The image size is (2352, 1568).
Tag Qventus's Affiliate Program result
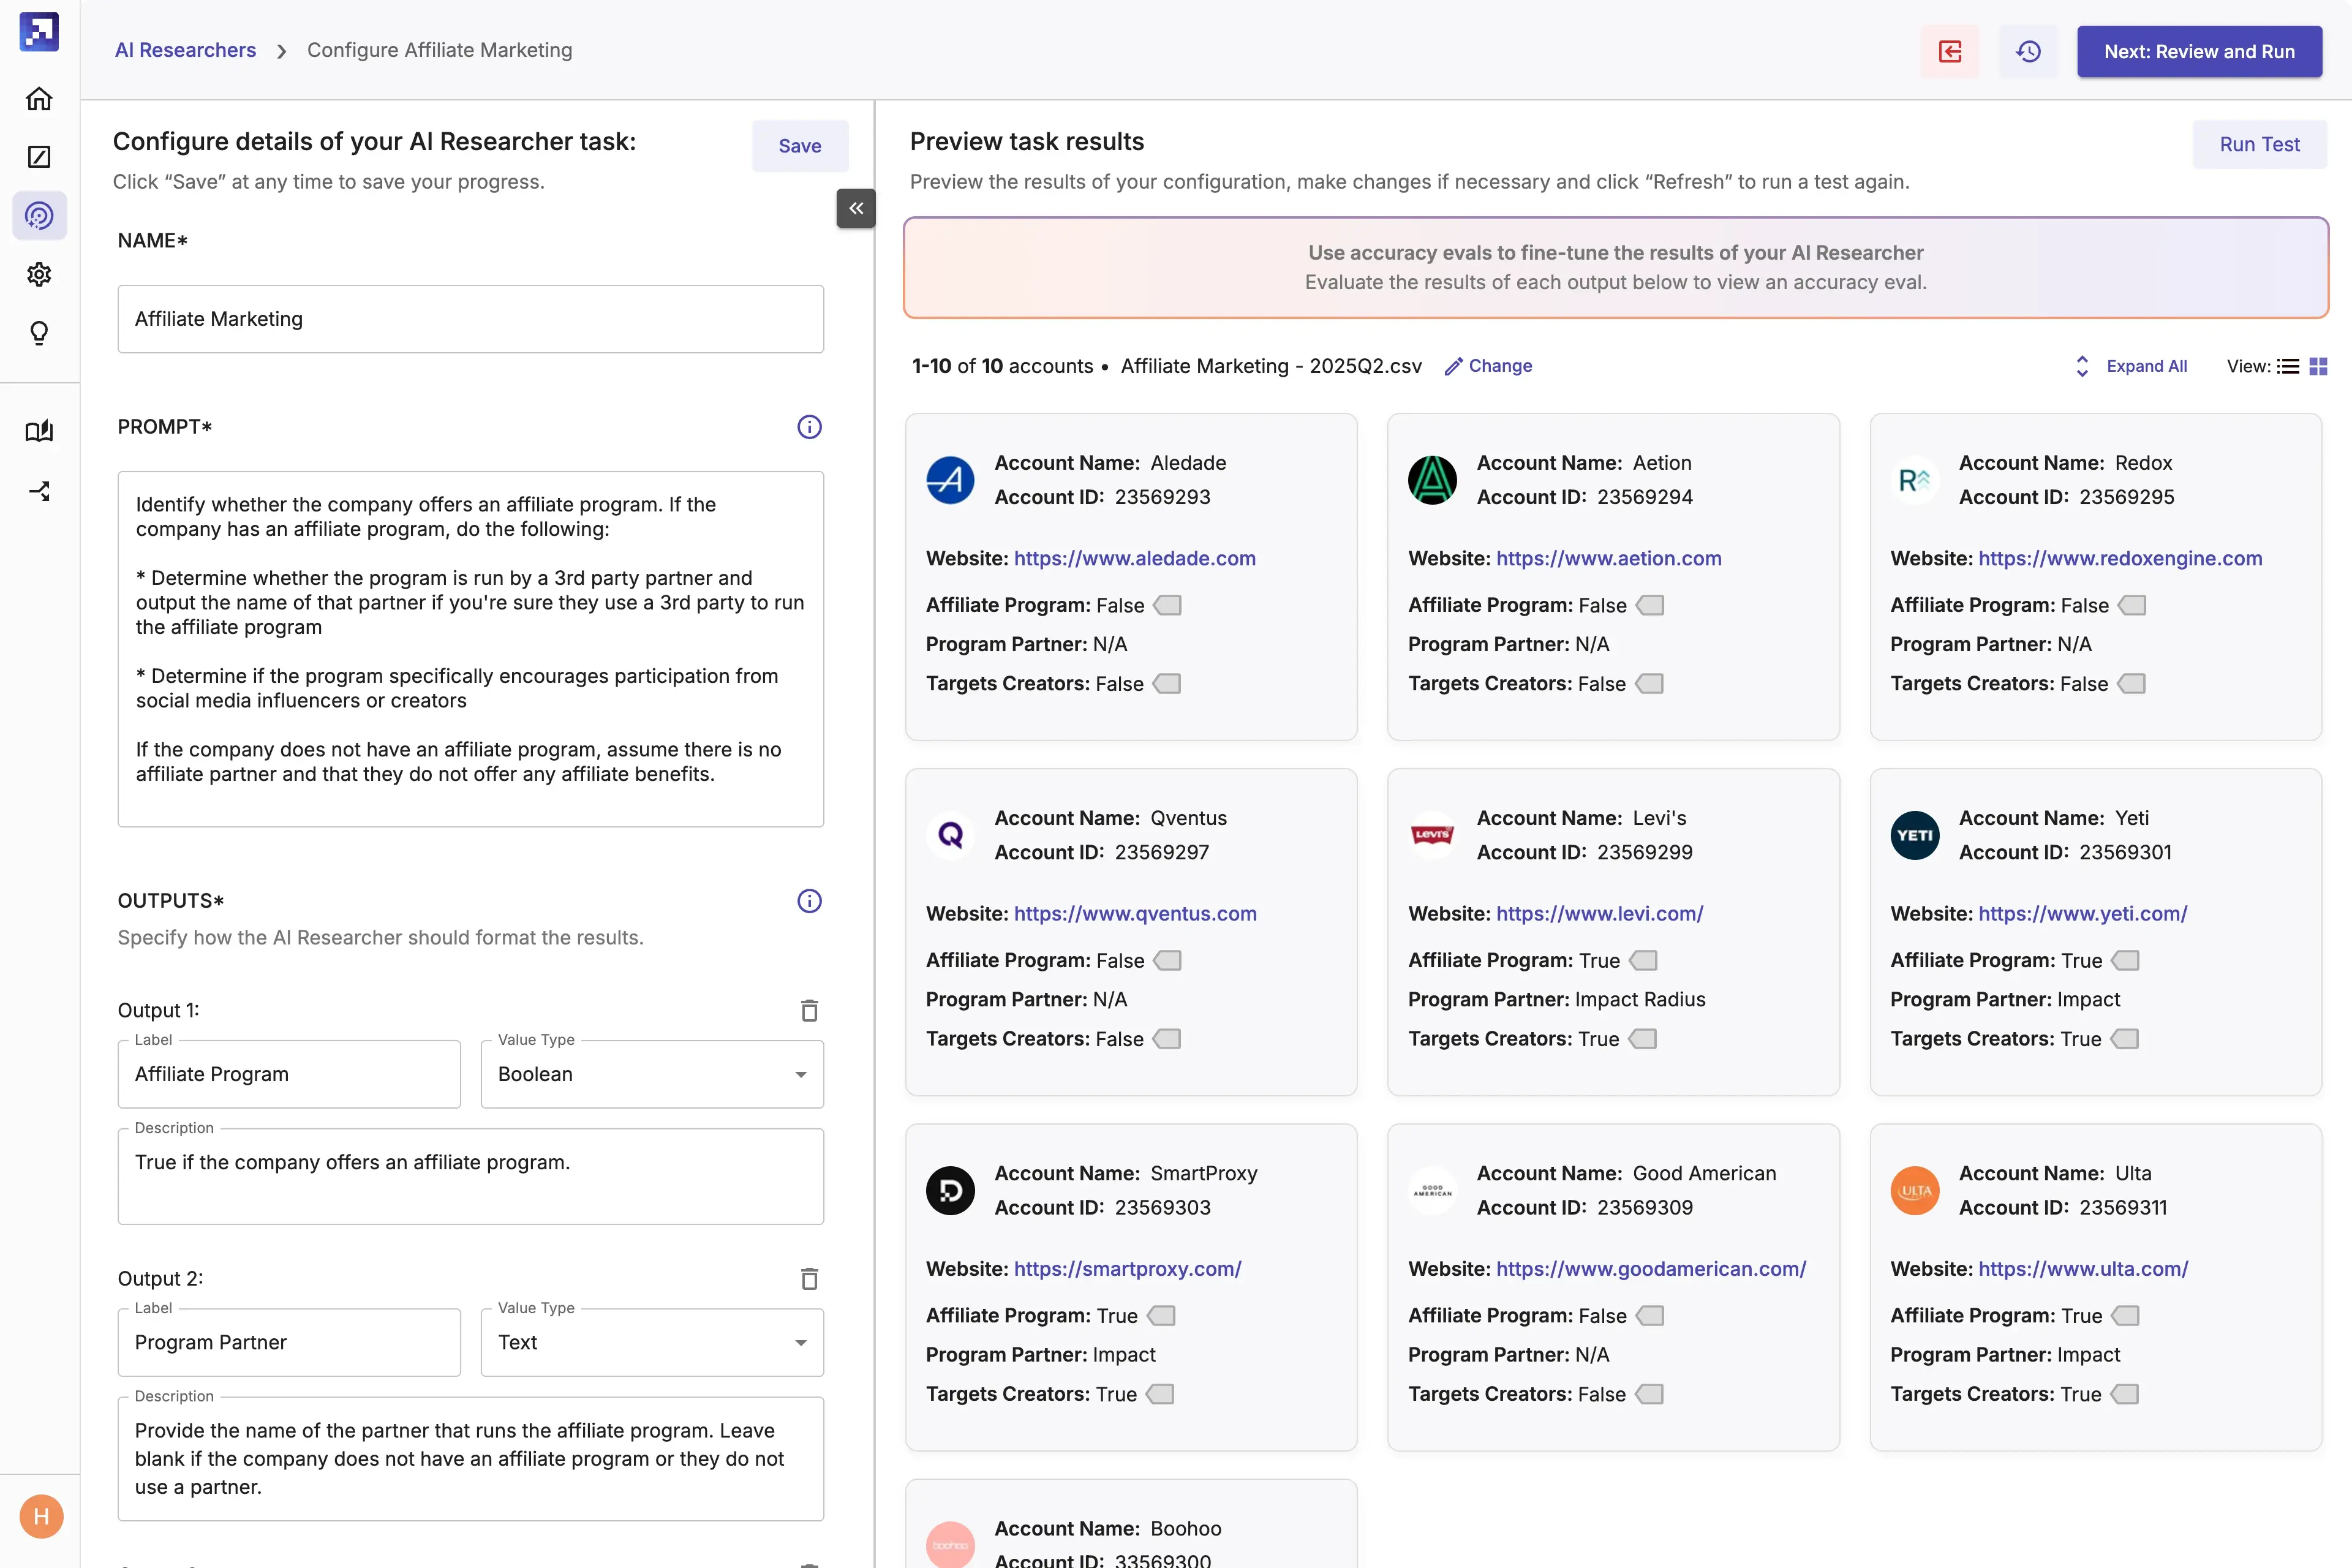tap(1167, 960)
